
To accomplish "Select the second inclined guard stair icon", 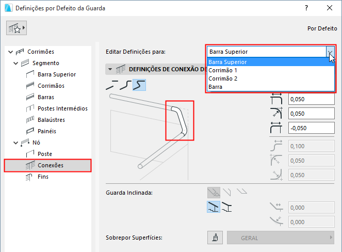I will click(x=226, y=208).
